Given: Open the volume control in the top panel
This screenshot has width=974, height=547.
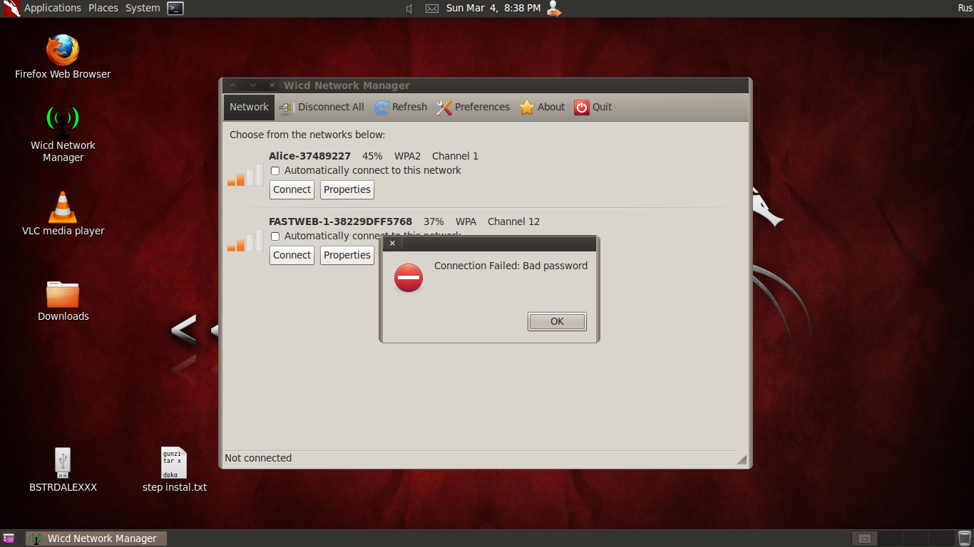Looking at the screenshot, I should pos(409,9).
